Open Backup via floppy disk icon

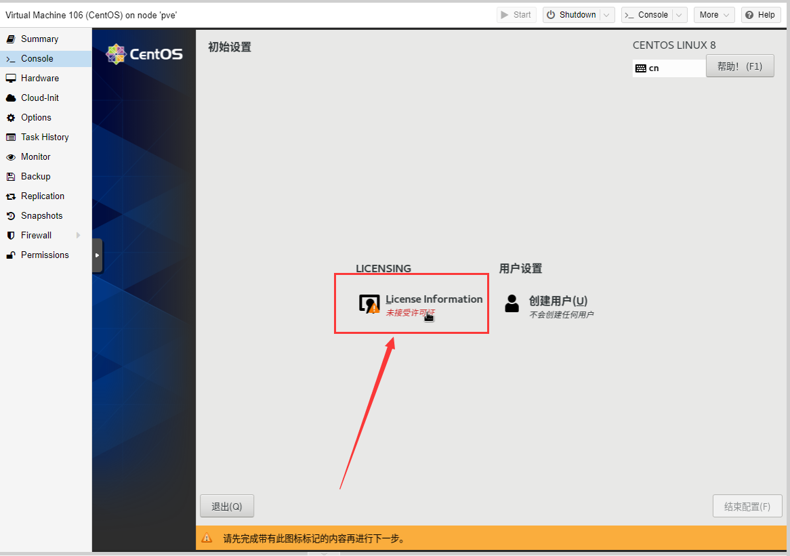click(x=11, y=177)
